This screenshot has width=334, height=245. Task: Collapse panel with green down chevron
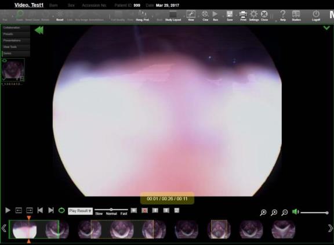[326, 28]
